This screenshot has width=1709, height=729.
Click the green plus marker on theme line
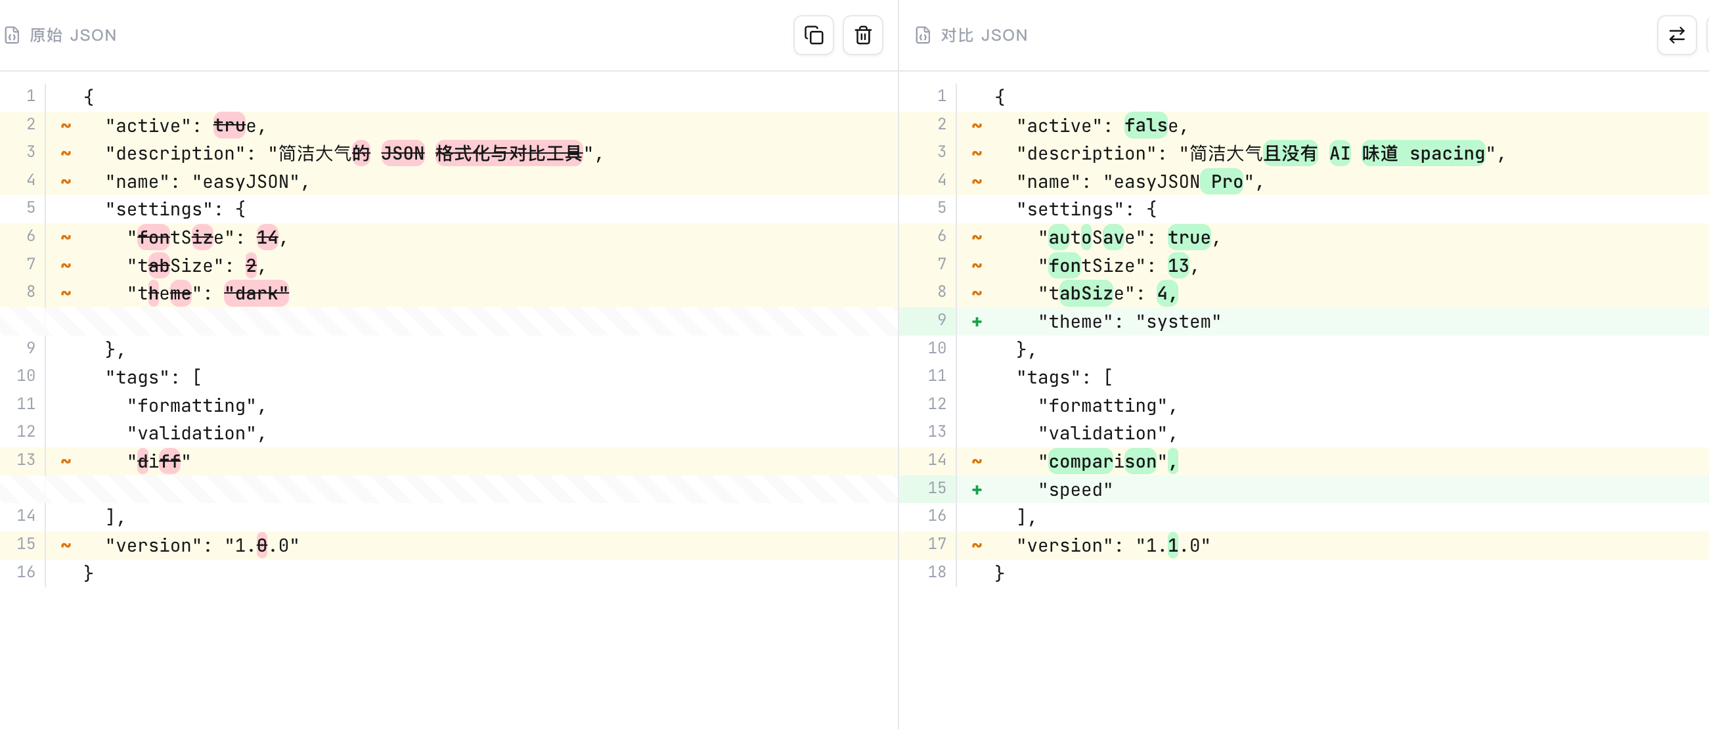coord(977,322)
